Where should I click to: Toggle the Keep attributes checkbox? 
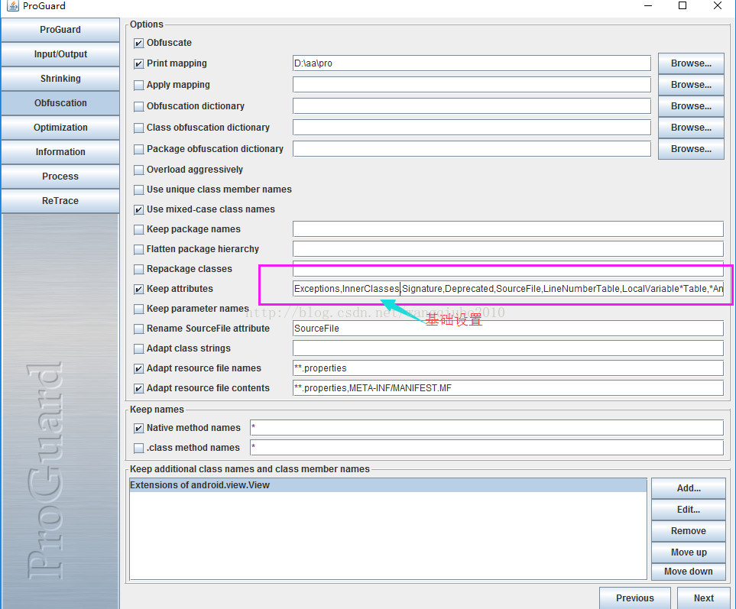(x=138, y=290)
